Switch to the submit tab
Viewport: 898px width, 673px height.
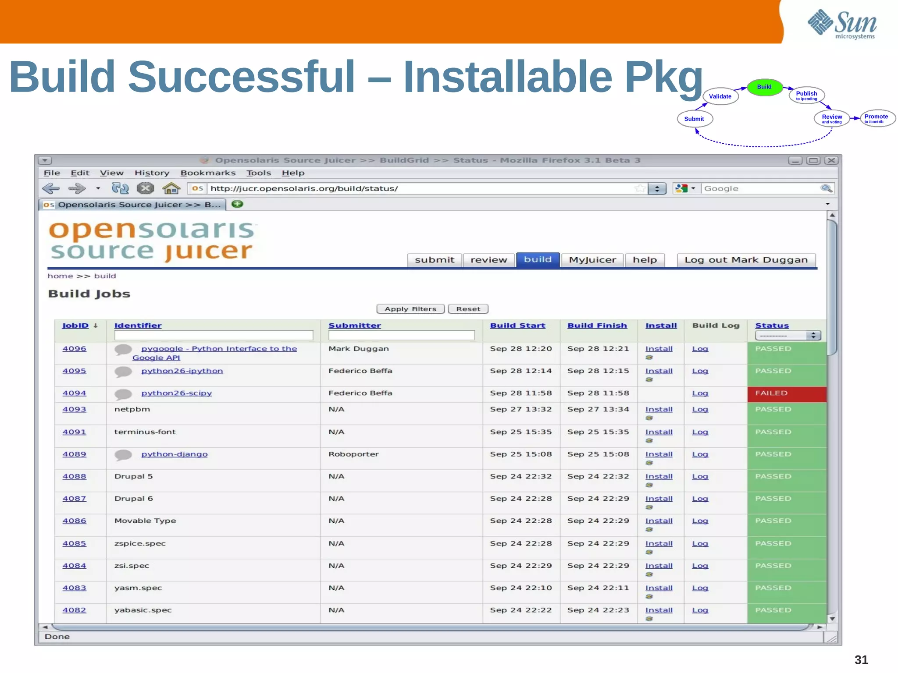click(435, 260)
